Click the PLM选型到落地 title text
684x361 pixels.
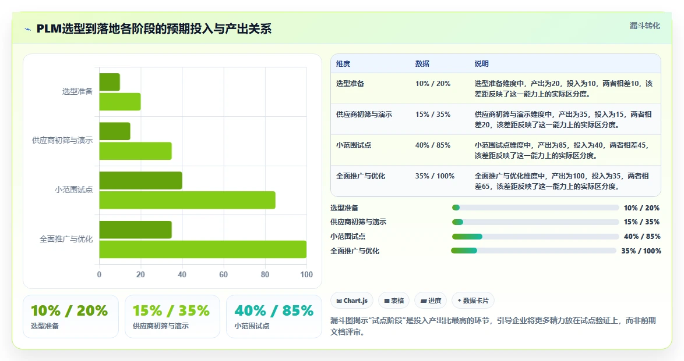click(154, 29)
